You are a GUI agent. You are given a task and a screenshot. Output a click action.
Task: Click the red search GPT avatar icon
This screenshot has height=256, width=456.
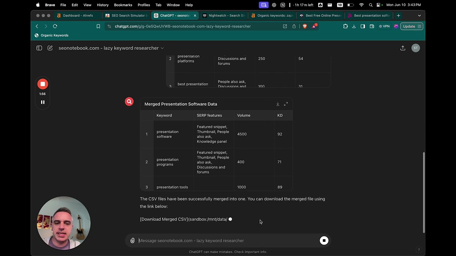tap(129, 102)
